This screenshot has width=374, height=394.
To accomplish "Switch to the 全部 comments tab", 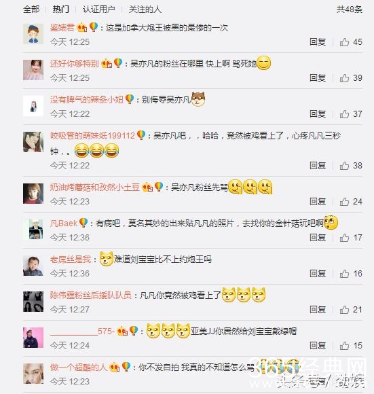I will tap(31, 10).
